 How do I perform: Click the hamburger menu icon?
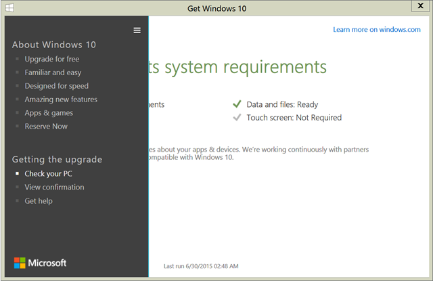tap(137, 30)
